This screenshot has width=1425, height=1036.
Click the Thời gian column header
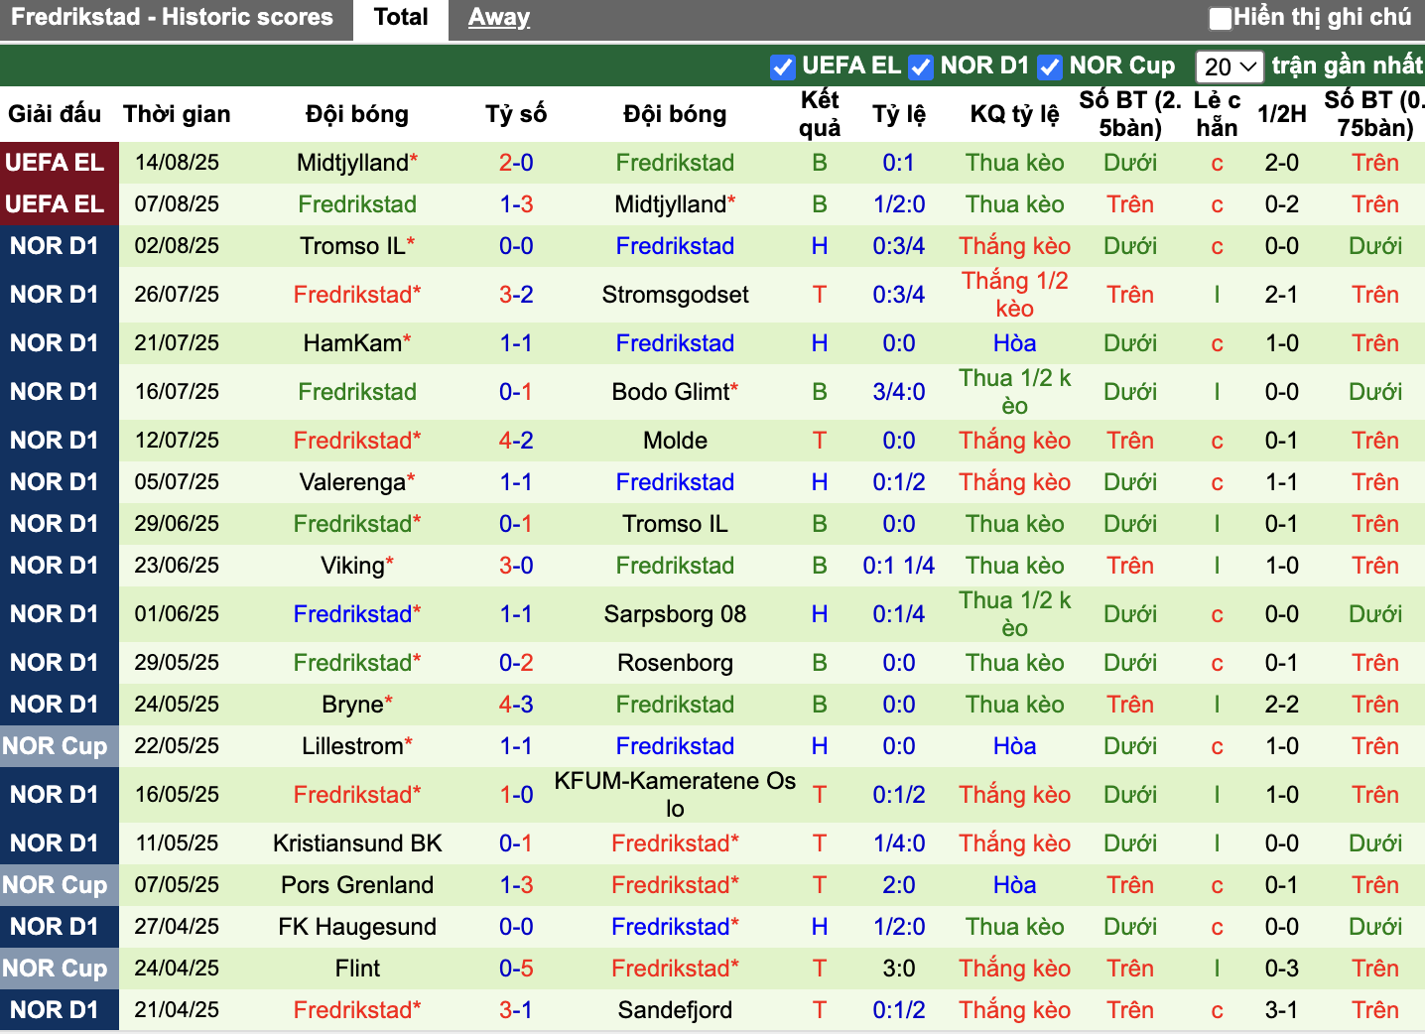pyautogui.click(x=177, y=114)
